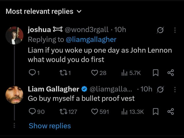Like Liam Gallagher's reply with 591 likes
This screenshot has width=184, height=138.
[x=100, y=112]
